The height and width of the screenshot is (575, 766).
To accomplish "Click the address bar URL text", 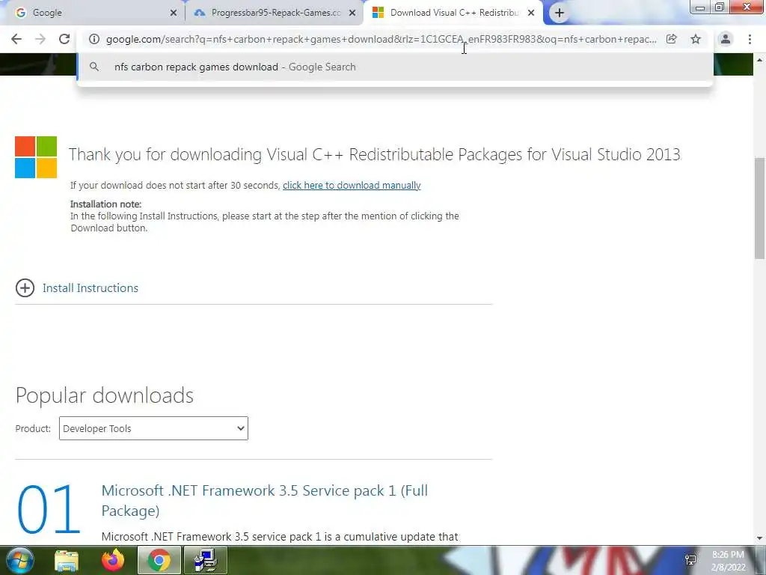I will click(x=381, y=39).
